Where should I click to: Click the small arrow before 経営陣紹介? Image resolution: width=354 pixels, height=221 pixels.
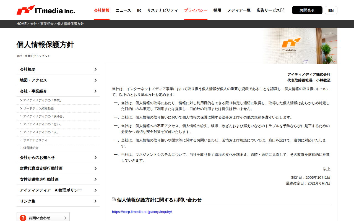coord(21,148)
